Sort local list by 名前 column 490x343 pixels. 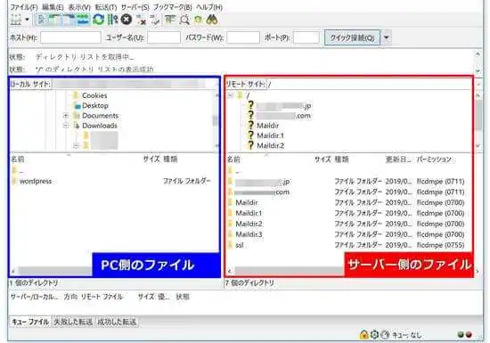[18, 159]
